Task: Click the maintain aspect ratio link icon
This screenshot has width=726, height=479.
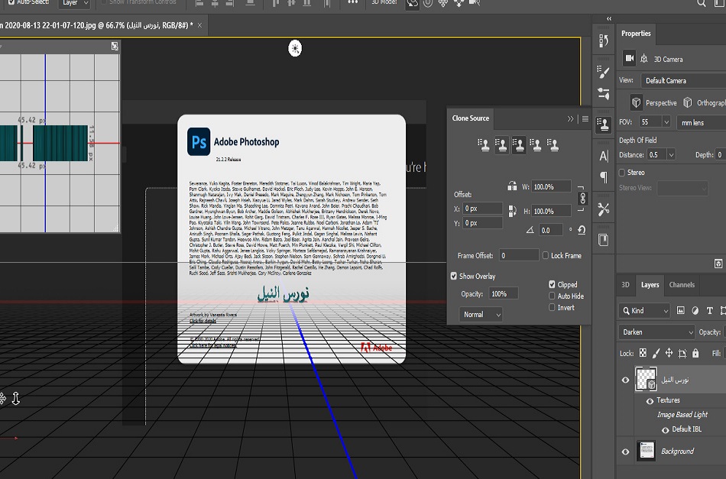Action: pyautogui.click(x=582, y=198)
